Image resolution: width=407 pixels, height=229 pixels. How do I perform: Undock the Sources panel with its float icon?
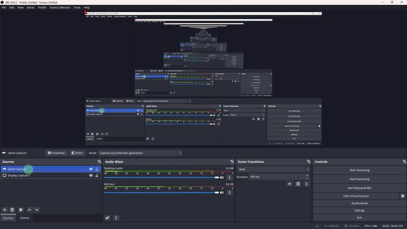pos(99,162)
